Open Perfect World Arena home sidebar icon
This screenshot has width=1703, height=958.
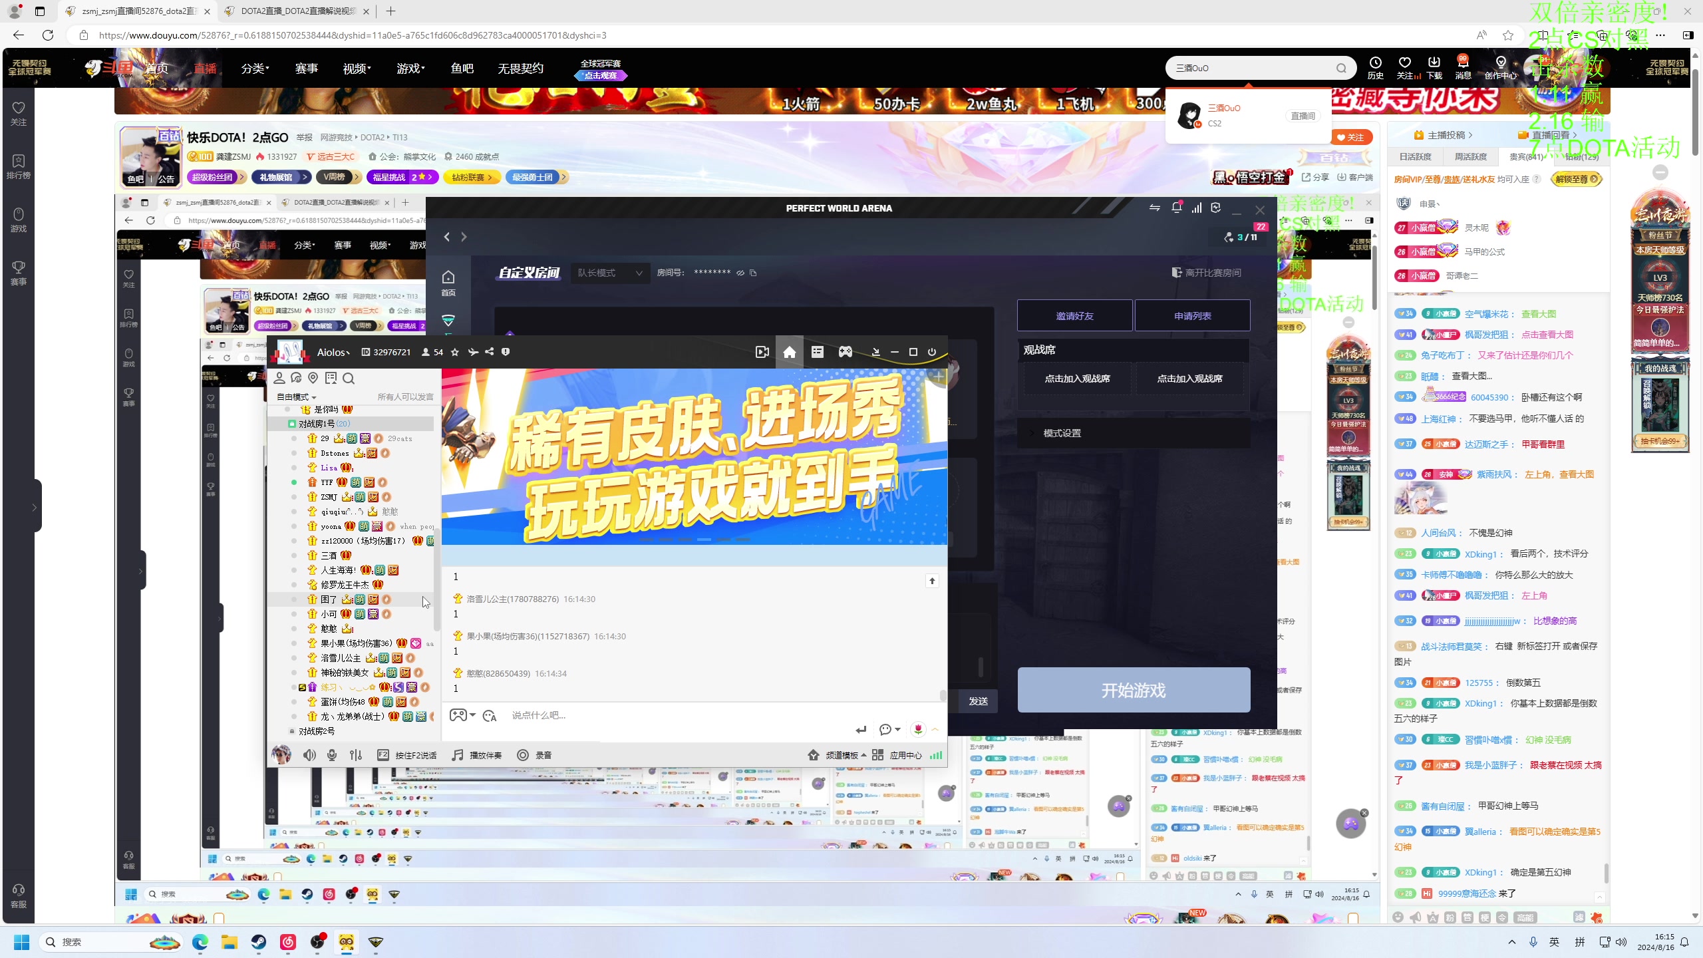pos(448,283)
